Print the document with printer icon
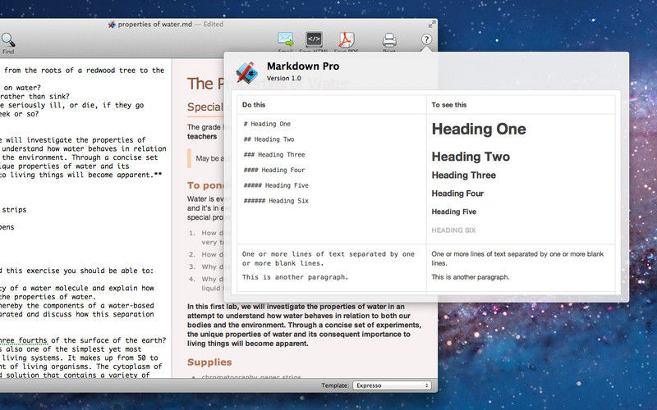Image resolution: width=657 pixels, height=410 pixels. tap(389, 40)
